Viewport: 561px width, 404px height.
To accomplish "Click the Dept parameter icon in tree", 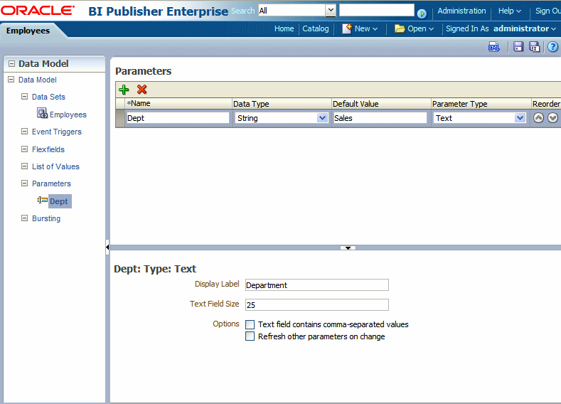I will pos(43,200).
